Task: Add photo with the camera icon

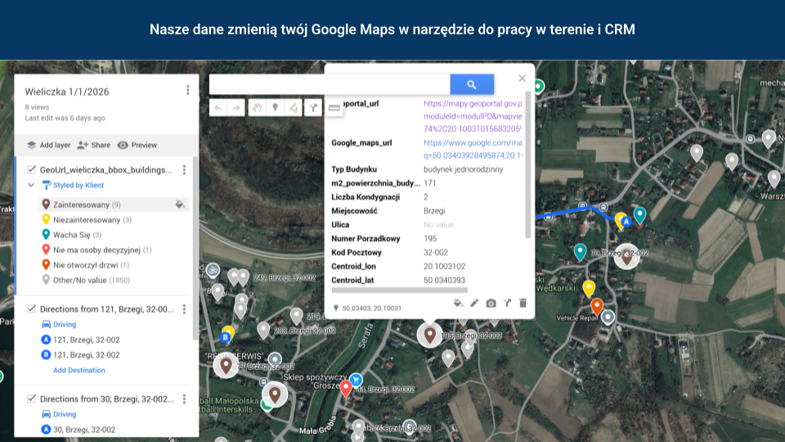Action: (x=491, y=303)
